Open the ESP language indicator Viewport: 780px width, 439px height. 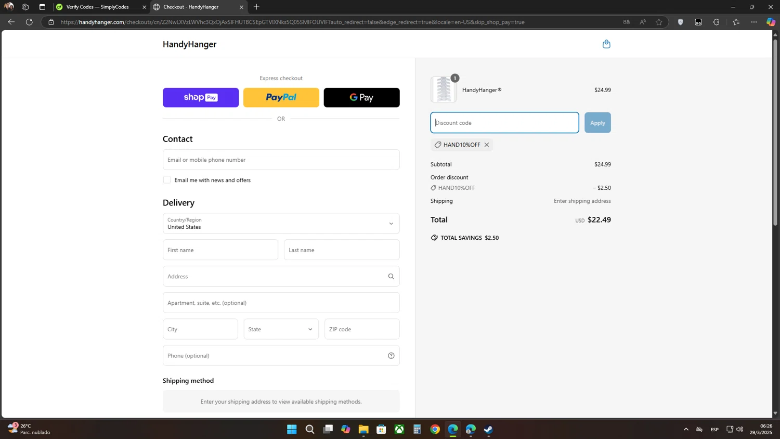click(714, 429)
